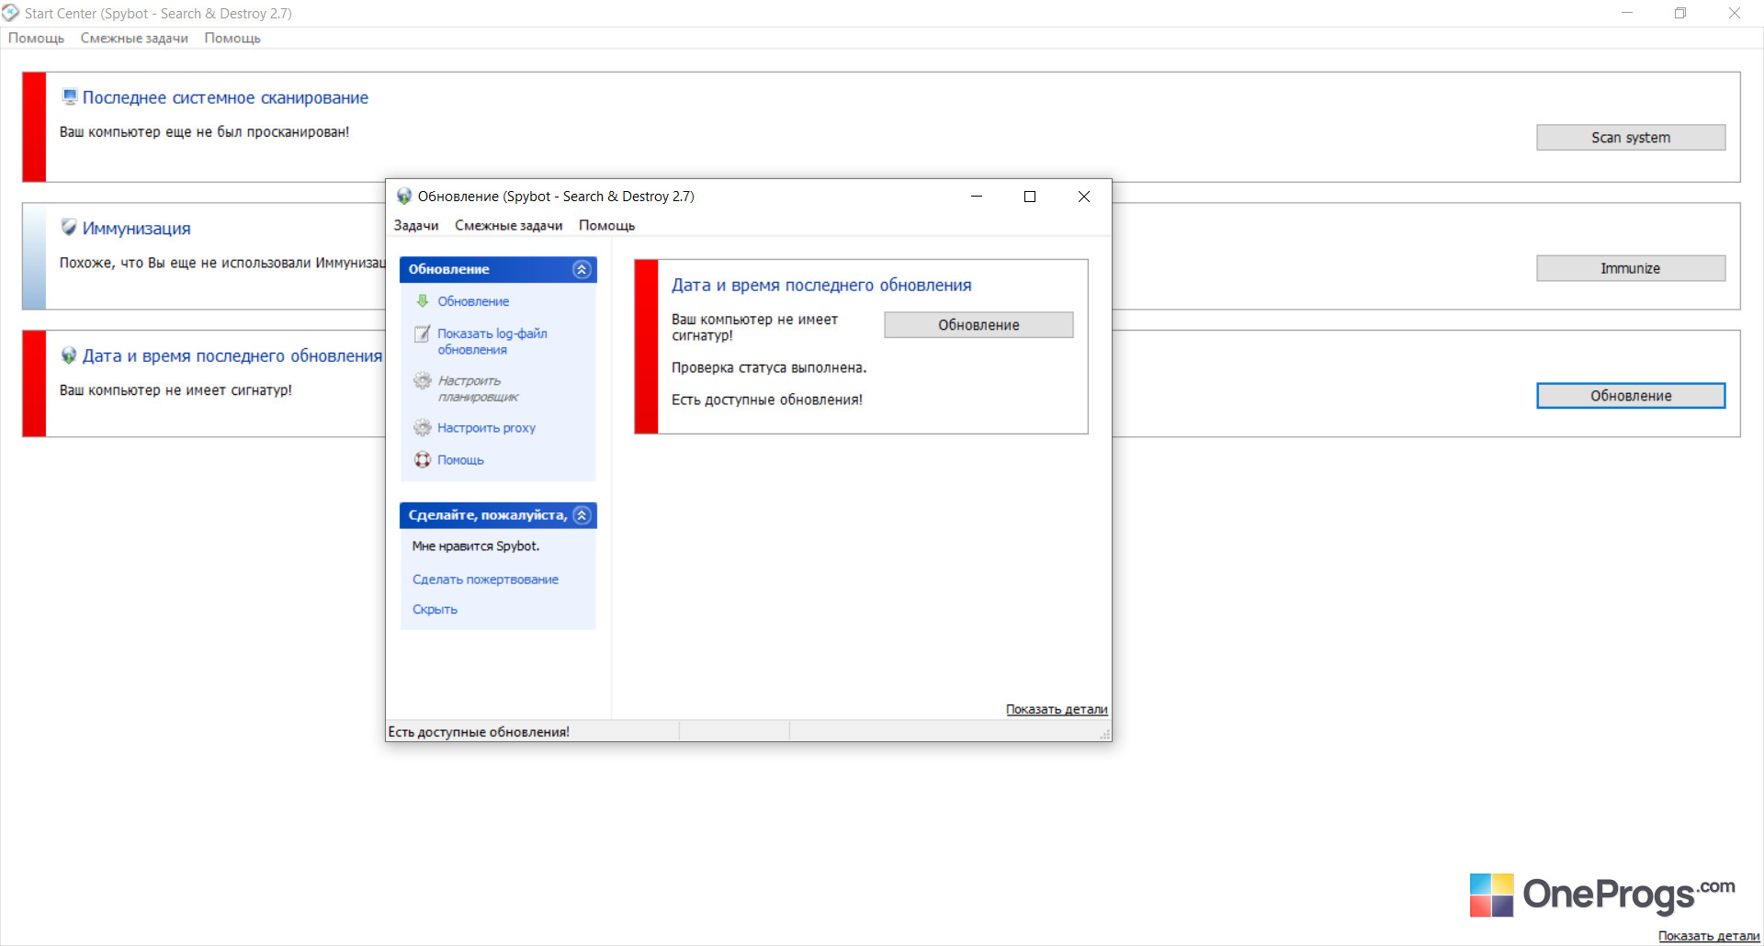This screenshot has height=946, width=1764.
Task: Click the grey Обновление button in the dialog
Action: tap(978, 325)
